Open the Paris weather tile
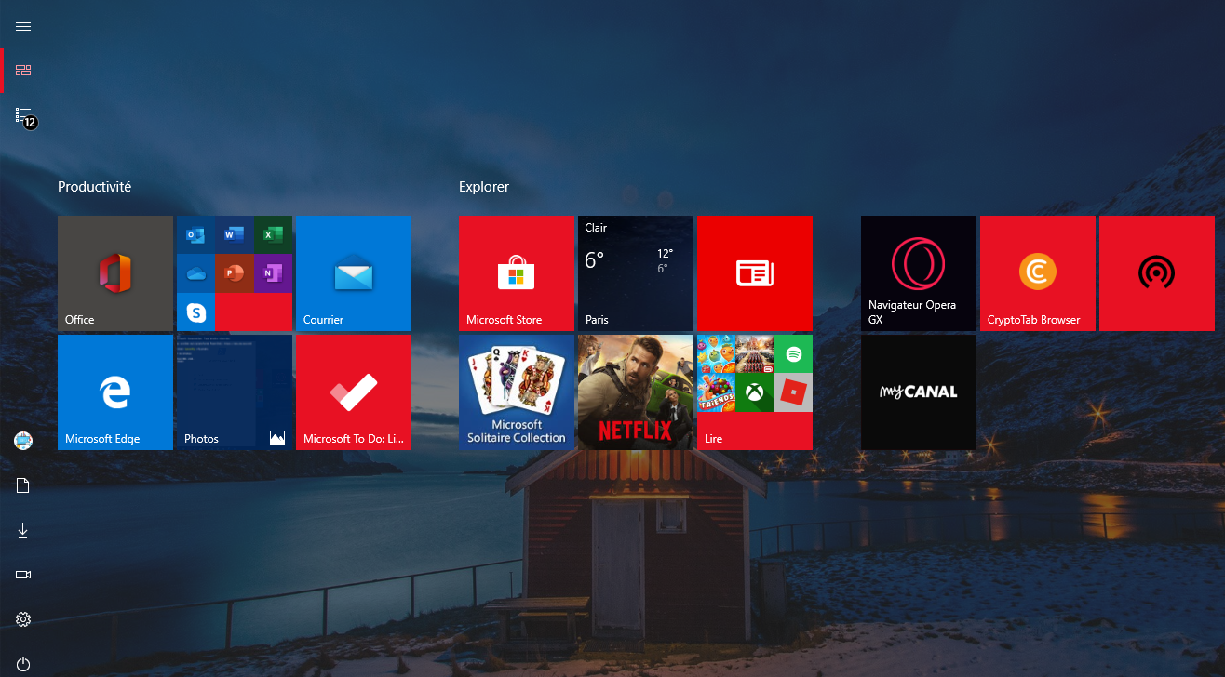 click(x=636, y=273)
